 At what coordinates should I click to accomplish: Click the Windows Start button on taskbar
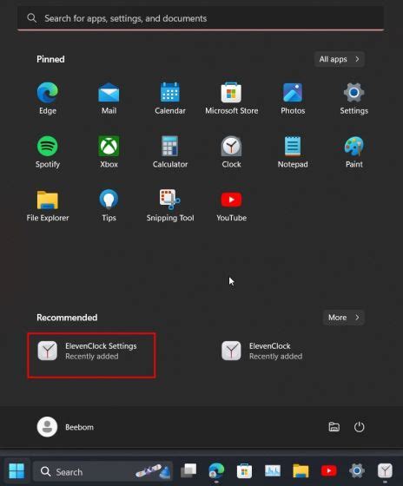(x=17, y=471)
